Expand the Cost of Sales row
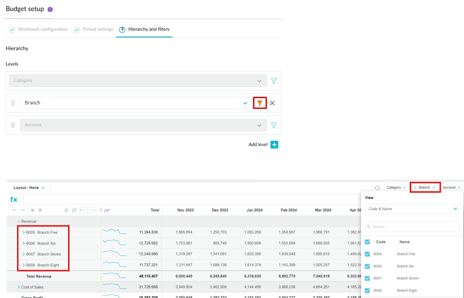Image resolution: width=464 pixels, height=298 pixels. [19, 287]
